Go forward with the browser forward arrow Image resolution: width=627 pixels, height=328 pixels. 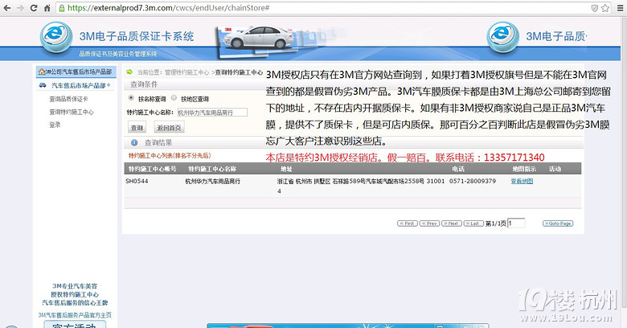click(20, 7)
